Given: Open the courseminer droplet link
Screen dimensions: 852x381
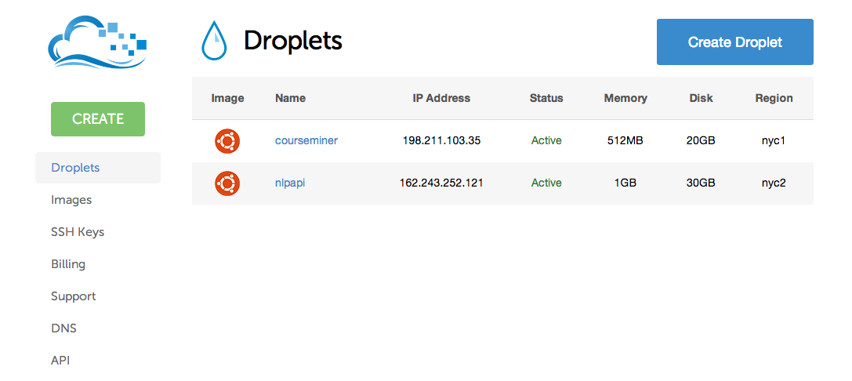Looking at the screenshot, I should coord(306,141).
